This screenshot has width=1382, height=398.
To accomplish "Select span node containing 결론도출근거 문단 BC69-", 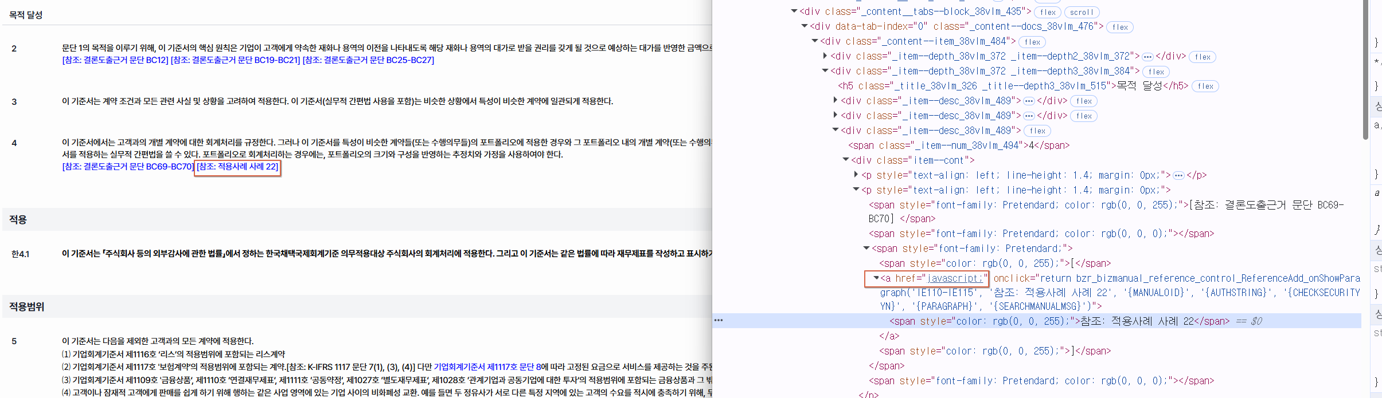I will [x=1106, y=212].
